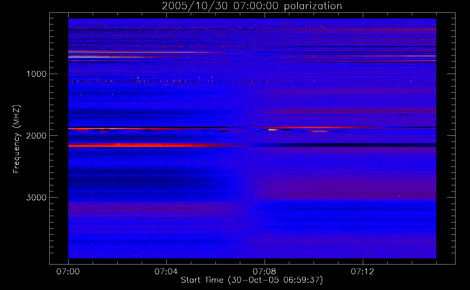
Task: Click the yellow burst feature near 07:08
Action: [273, 130]
